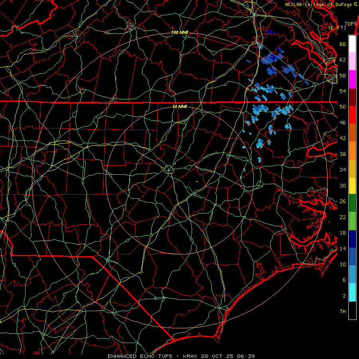Click the medium blue legend swatch
359x359 pixels.
(352, 256)
